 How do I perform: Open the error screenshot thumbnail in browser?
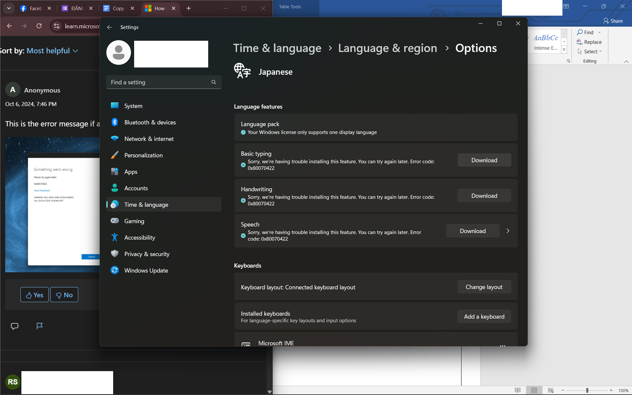(x=52, y=204)
